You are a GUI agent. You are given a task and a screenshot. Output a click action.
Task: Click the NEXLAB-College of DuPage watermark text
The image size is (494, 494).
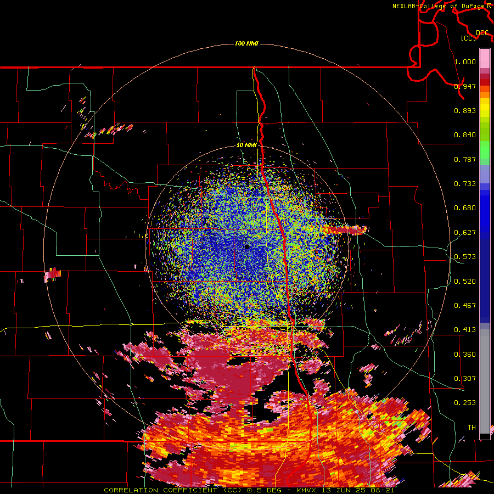coord(440,6)
